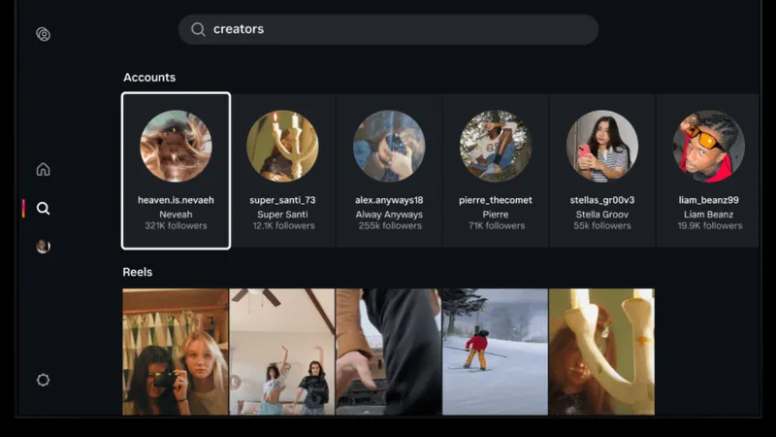Screen dimensions: 776x437
Task: Open the skier in red jacket reel
Action: point(496,352)
